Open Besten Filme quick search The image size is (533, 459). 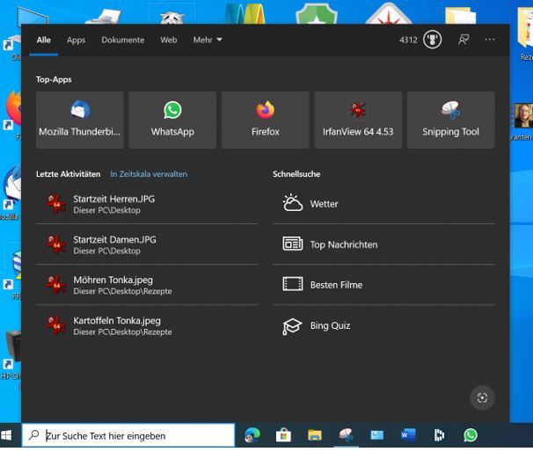(383, 285)
